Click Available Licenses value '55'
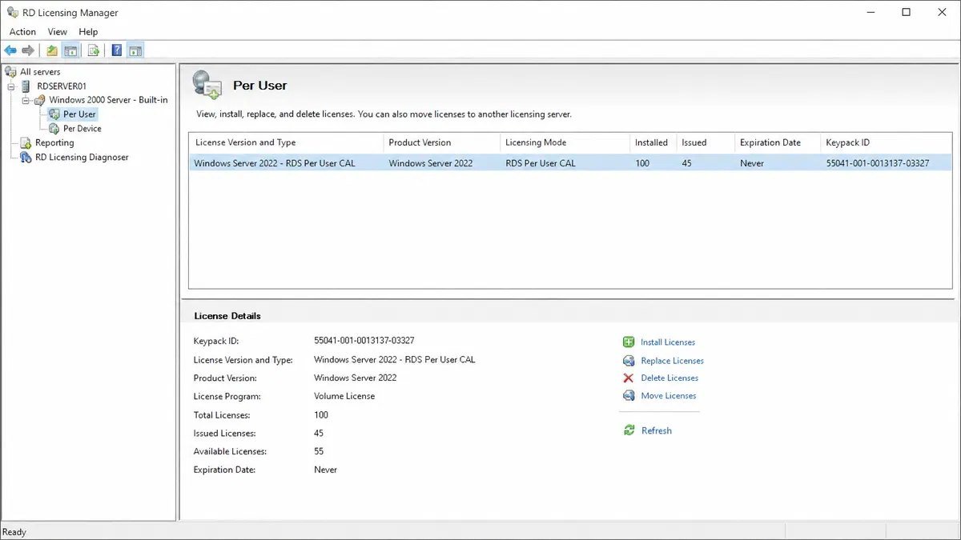The image size is (961, 540). (319, 451)
